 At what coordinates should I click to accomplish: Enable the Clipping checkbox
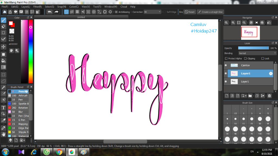point(245,58)
